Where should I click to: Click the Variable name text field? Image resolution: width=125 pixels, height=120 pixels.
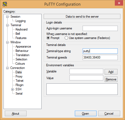86,71
